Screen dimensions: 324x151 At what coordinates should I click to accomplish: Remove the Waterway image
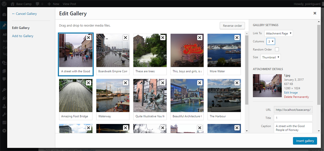[126, 83]
